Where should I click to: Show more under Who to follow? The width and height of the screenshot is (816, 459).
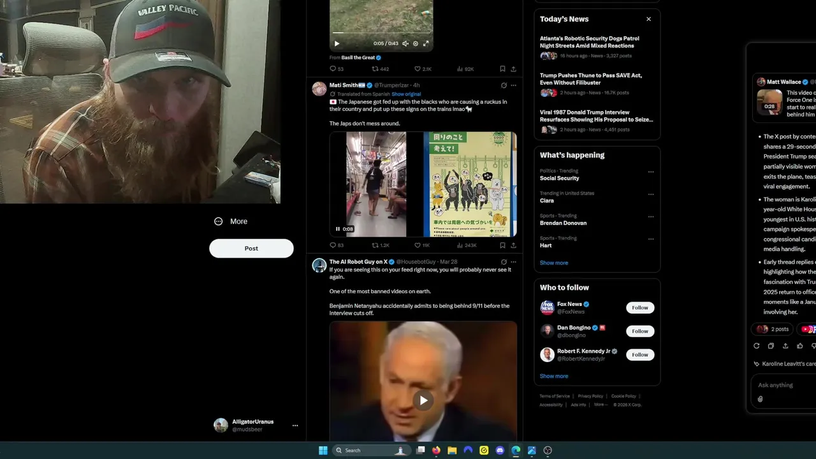(x=554, y=376)
